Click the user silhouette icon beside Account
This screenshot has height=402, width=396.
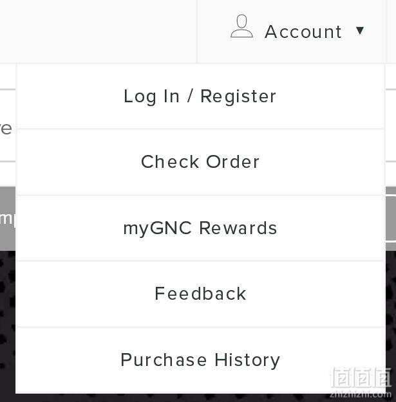241,26
